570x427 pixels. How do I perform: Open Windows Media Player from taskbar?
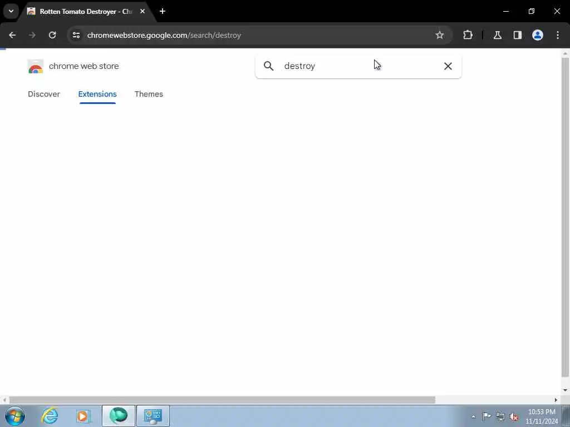pos(83,416)
